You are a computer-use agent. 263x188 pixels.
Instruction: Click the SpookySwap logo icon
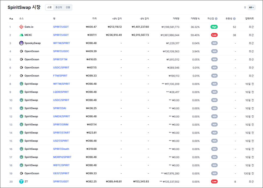(x=21, y=43)
